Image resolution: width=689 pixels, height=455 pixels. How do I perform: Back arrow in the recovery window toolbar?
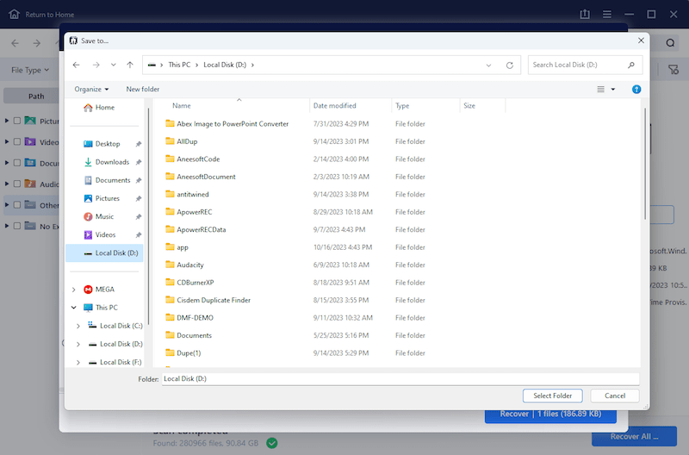pyautogui.click(x=15, y=43)
